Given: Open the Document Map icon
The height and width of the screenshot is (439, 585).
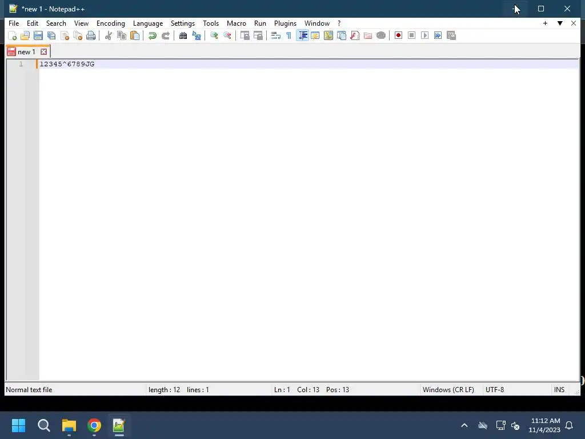Looking at the screenshot, I should 328,35.
